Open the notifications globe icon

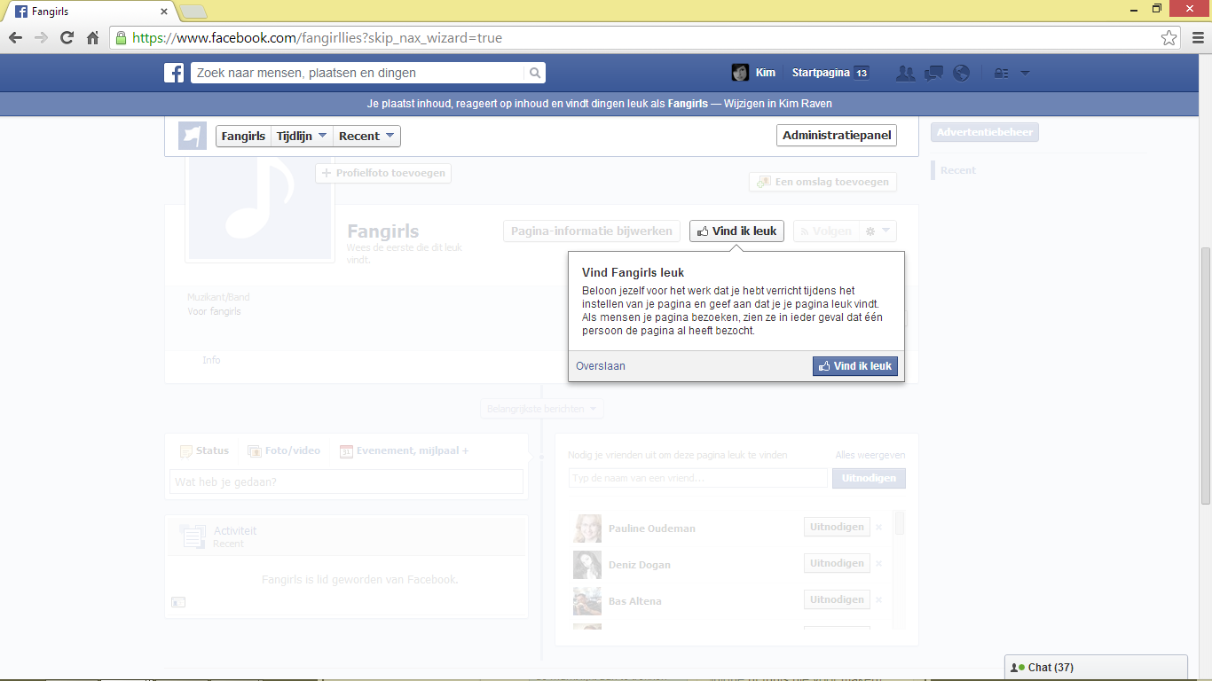[961, 74]
